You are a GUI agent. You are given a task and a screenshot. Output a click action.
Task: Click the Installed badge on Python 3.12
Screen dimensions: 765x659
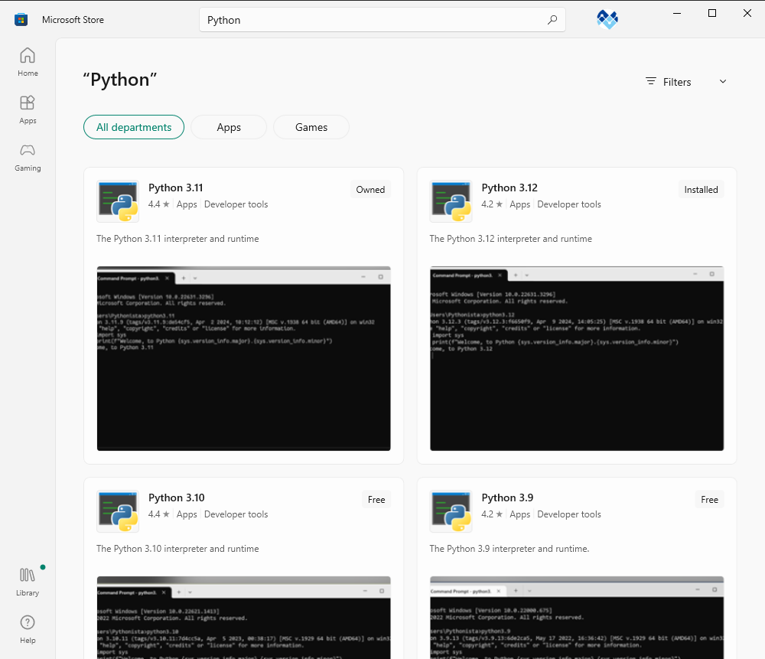click(700, 189)
